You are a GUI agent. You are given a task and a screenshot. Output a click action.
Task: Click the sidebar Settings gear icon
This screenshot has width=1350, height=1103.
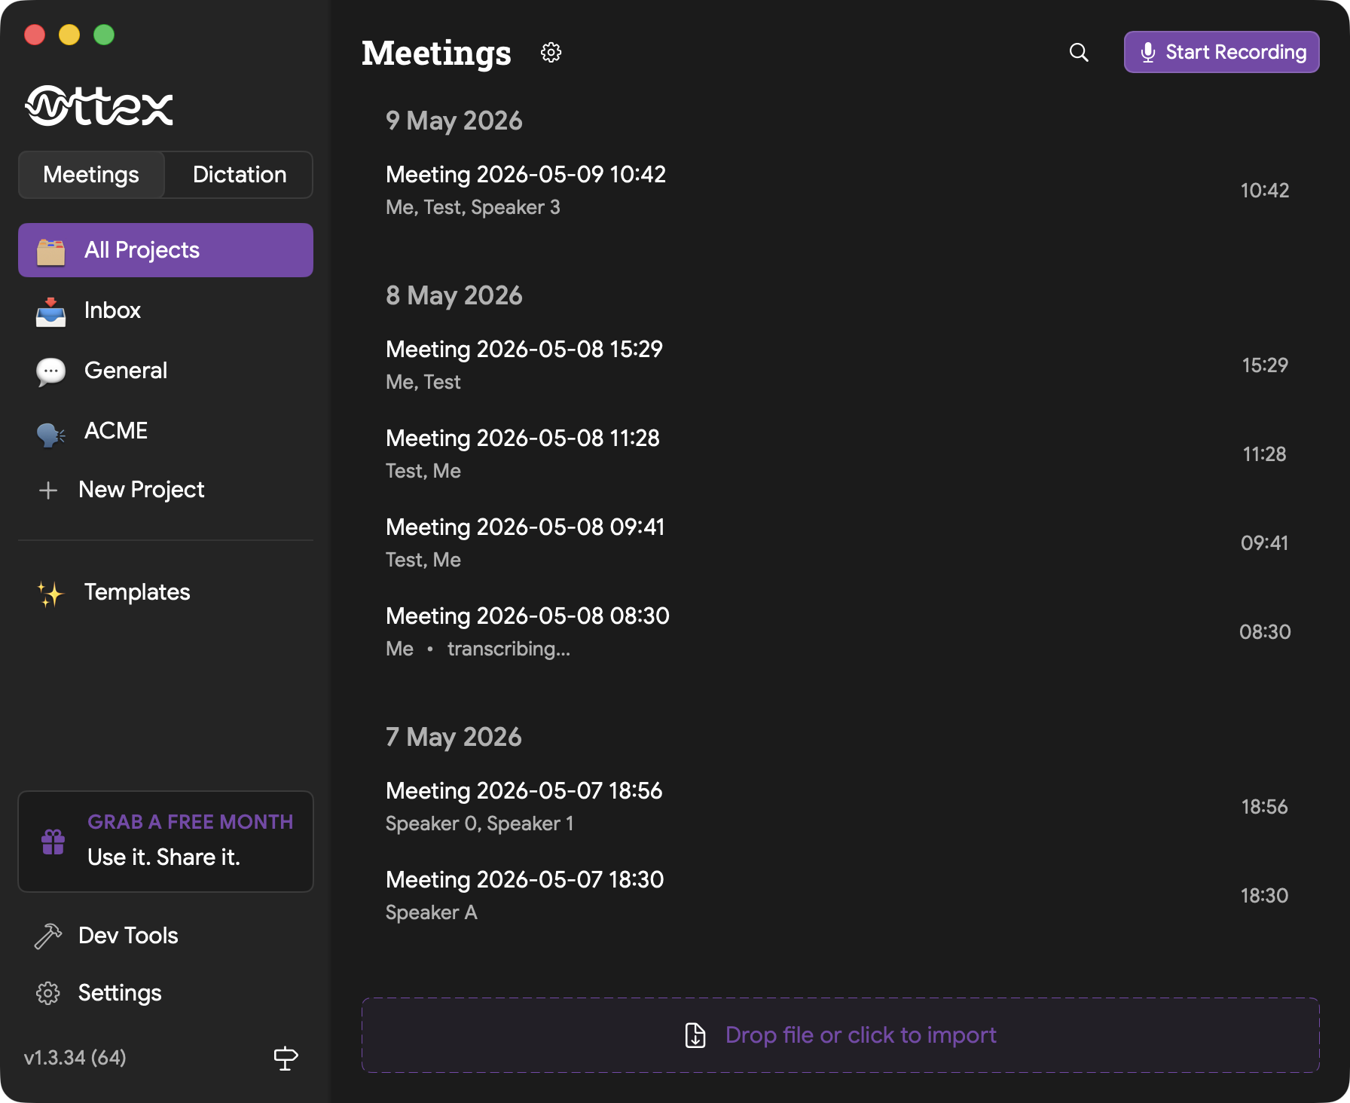(x=48, y=993)
